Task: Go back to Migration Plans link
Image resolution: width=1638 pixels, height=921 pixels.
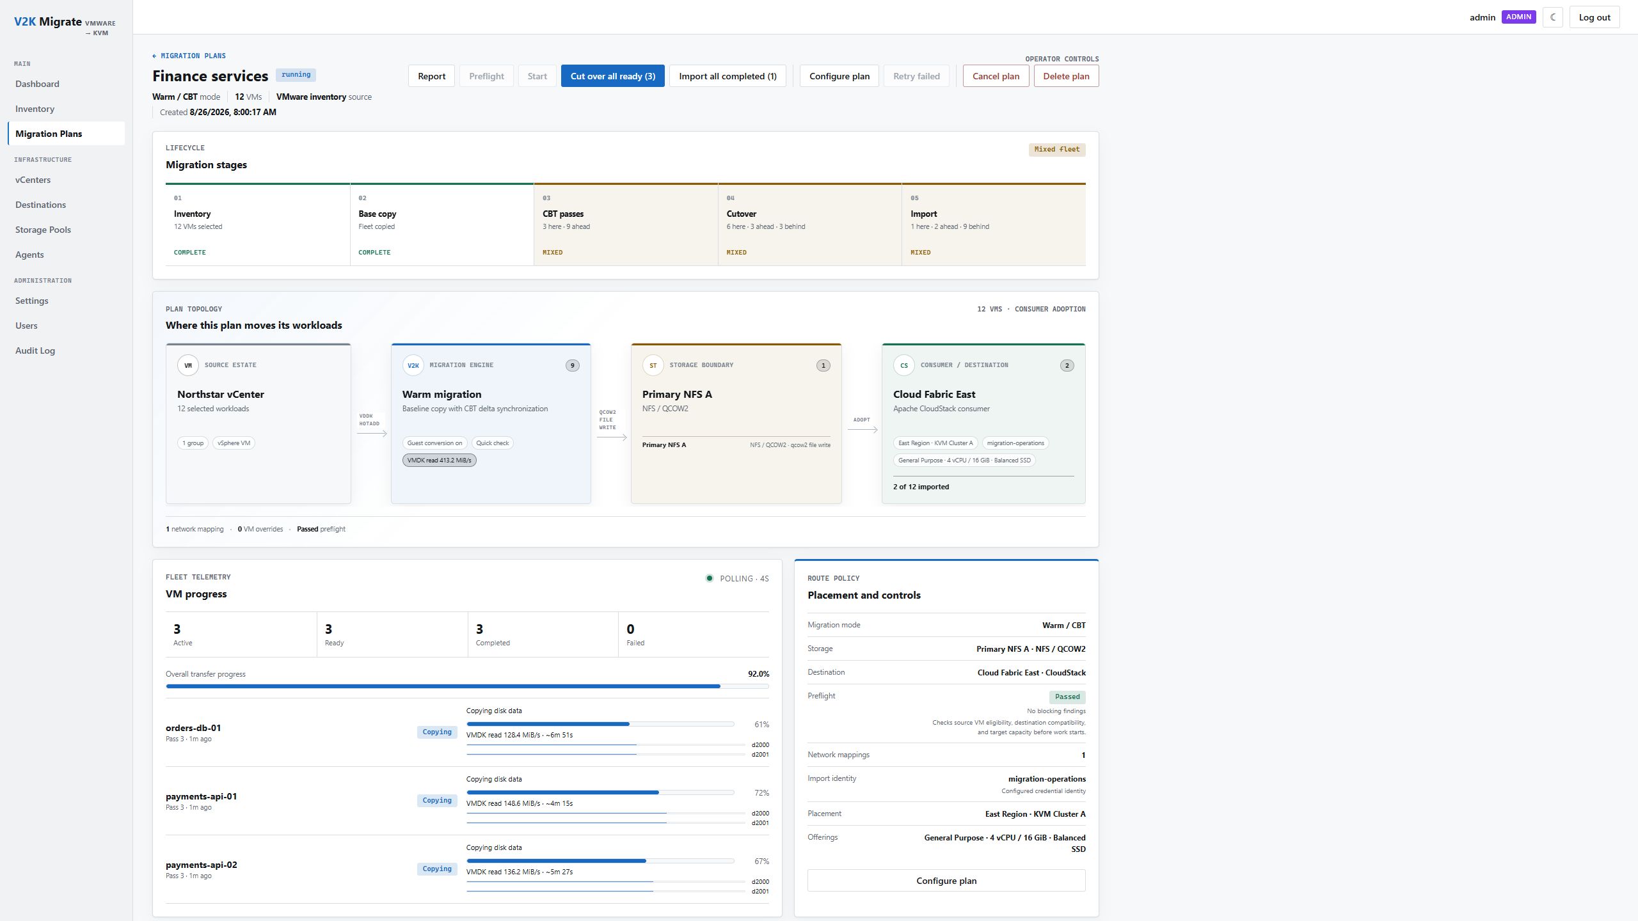Action: pos(189,56)
